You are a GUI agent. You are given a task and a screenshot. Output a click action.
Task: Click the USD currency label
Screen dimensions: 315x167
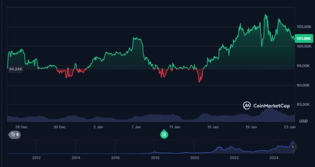click(x=303, y=121)
